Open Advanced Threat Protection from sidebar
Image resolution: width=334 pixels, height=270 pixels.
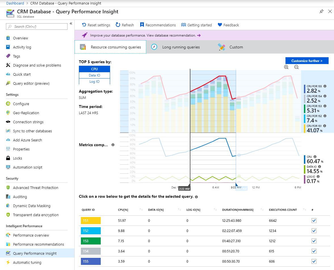[x=35, y=188]
